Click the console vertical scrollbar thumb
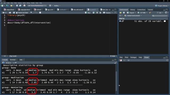Screen dimensions: 170x95 pyautogui.click(x=116, y=81)
